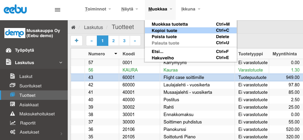Collapse the Laskutus sidebar section

(x=61, y=62)
